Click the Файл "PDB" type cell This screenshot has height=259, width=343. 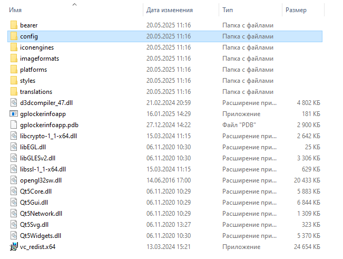click(239, 125)
